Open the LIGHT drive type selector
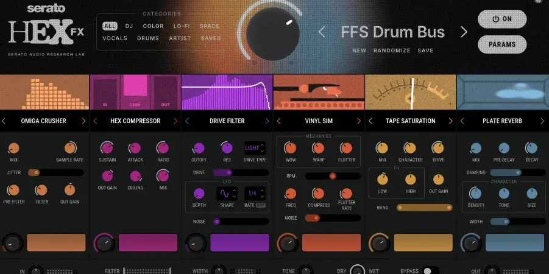 click(x=255, y=148)
